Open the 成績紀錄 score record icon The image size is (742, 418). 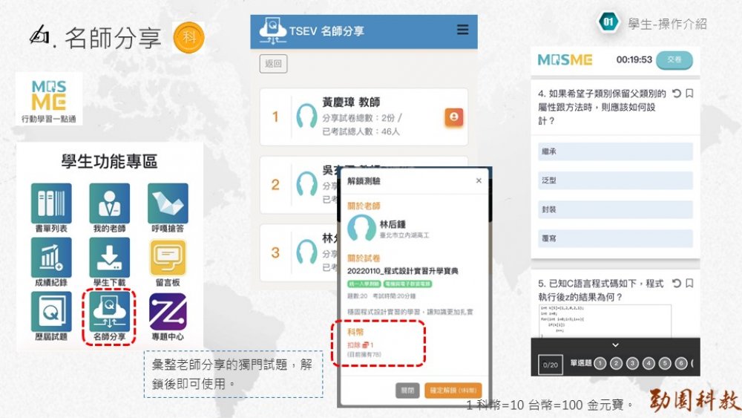pos(51,258)
